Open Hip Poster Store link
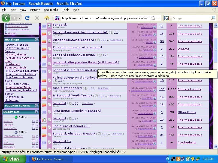Image resolution: width=218 pixels, height=163 pixels. point(17,84)
